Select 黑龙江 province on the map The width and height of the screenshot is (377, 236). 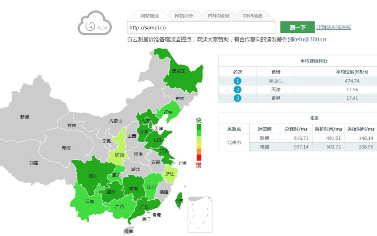coord(178,71)
